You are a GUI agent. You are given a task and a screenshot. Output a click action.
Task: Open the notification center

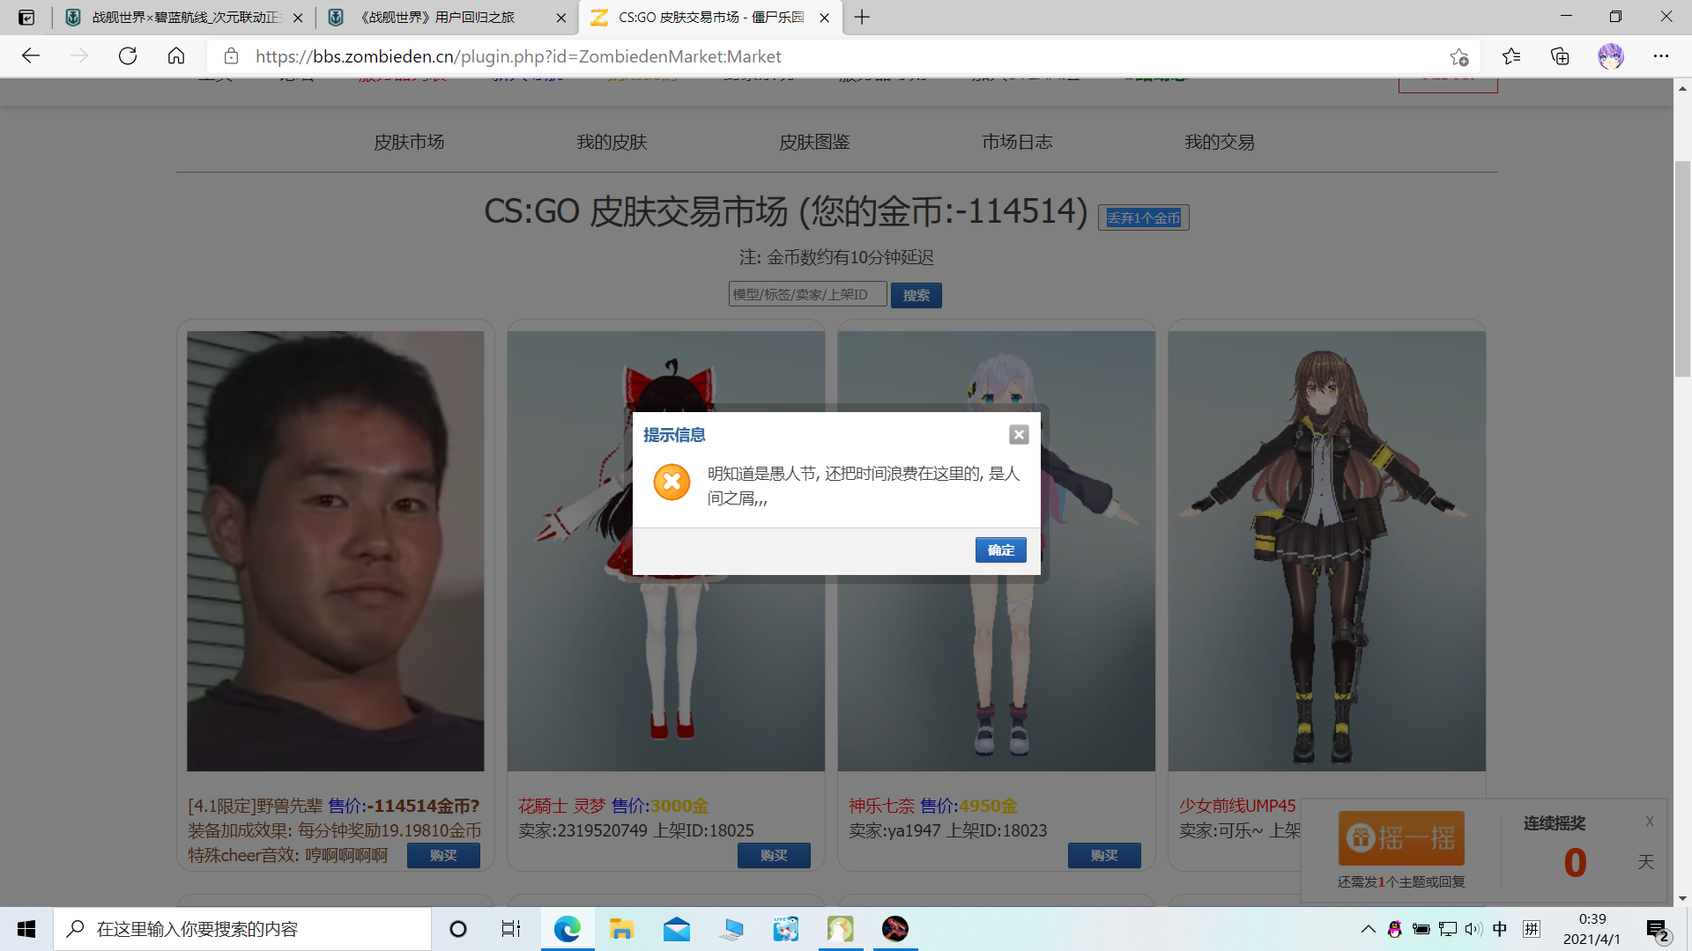click(x=1659, y=929)
